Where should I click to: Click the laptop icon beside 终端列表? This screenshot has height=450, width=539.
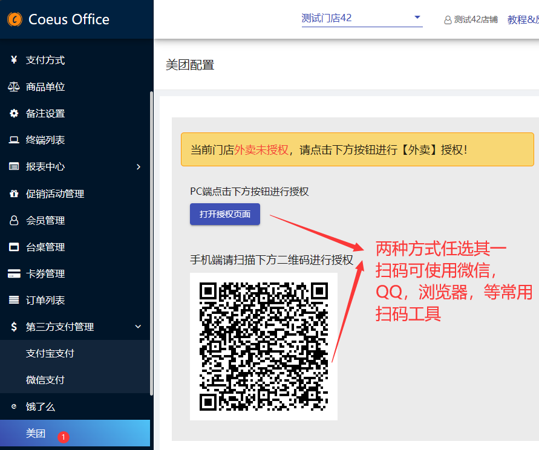[14, 140]
